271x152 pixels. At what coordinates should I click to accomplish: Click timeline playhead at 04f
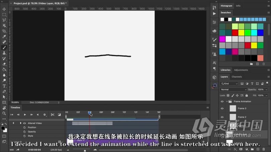pos(90,113)
